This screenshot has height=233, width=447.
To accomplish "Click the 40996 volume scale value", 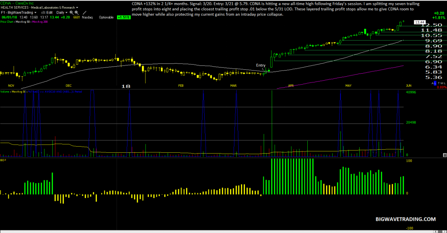I will pos(411,93).
